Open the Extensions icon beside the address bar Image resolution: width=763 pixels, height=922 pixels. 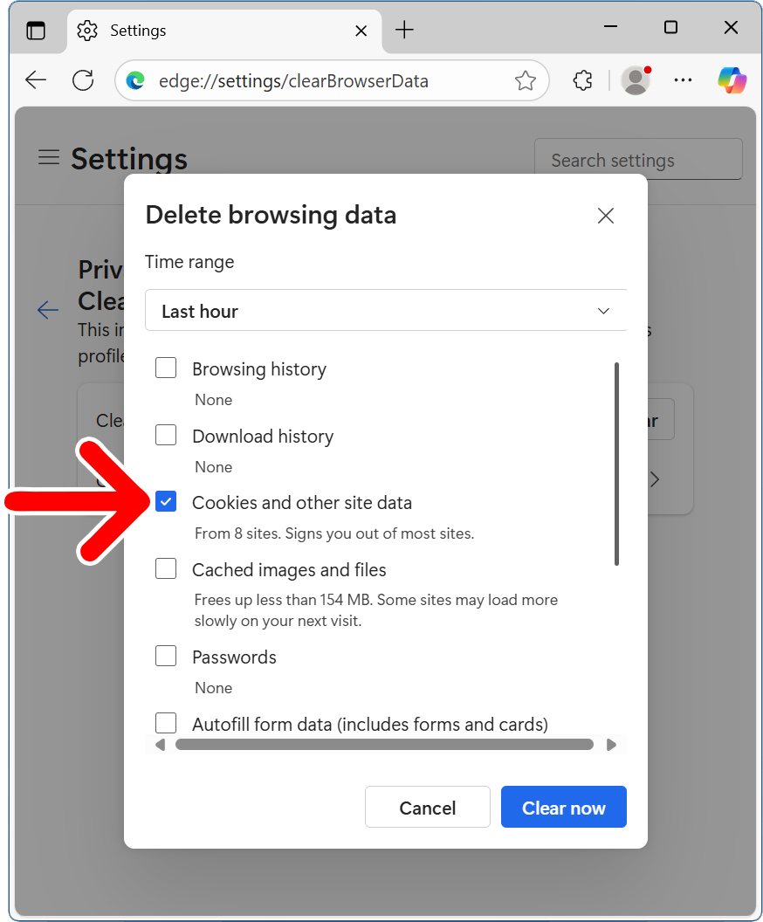582,79
